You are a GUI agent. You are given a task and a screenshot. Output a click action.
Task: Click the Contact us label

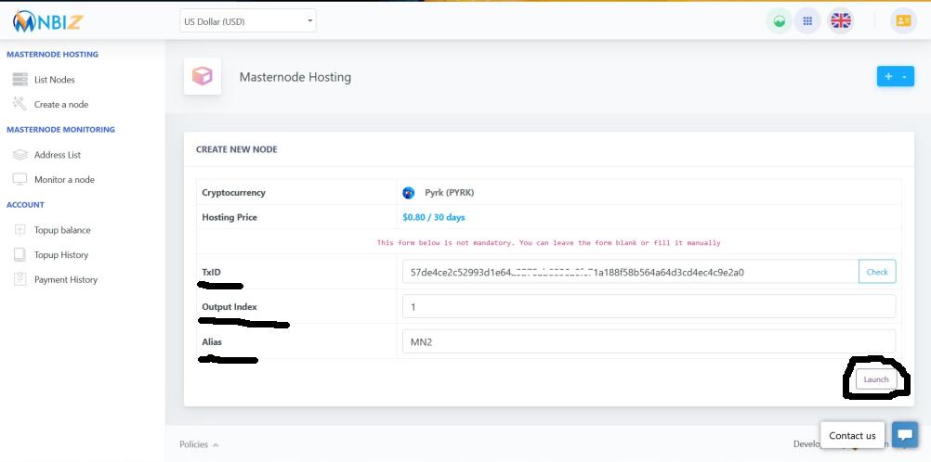click(852, 435)
